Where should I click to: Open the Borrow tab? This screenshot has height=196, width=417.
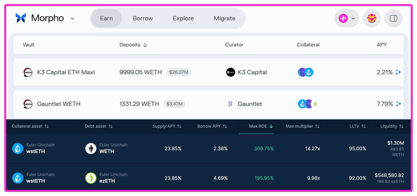coord(143,18)
